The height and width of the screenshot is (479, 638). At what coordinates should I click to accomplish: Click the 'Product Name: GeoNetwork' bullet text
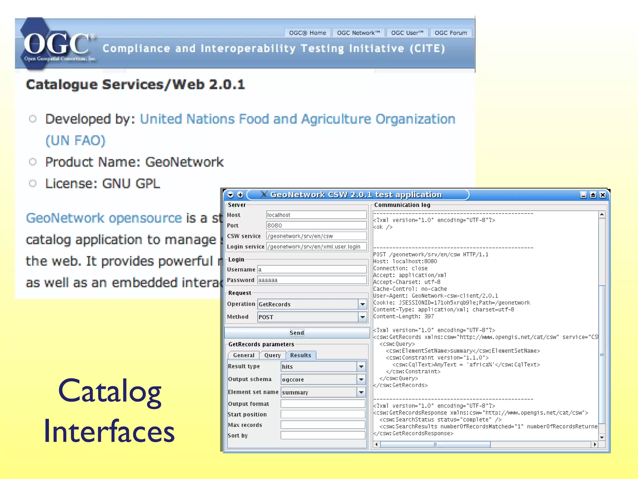[x=135, y=162]
